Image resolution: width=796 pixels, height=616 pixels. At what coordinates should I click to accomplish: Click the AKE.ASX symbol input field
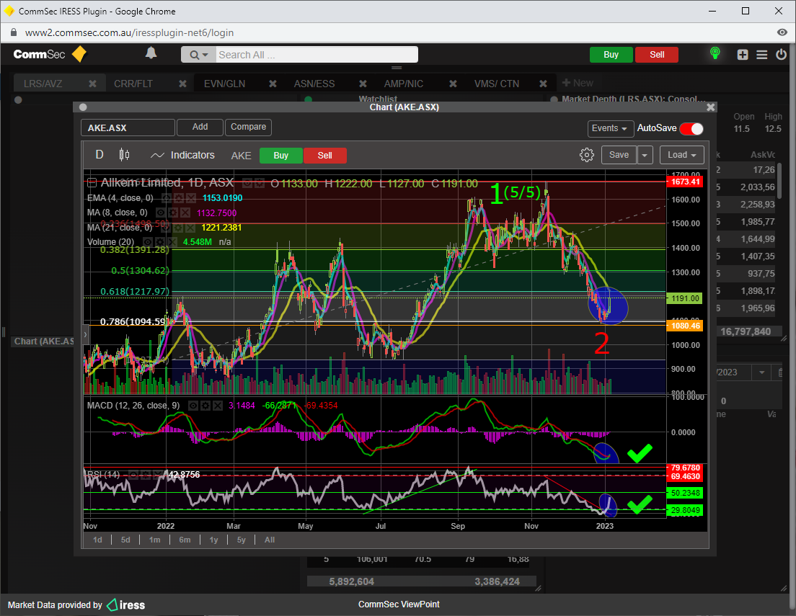coord(128,128)
